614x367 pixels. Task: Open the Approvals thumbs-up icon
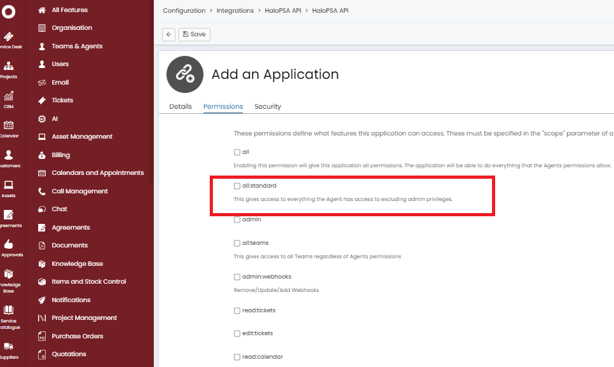[x=9, y=244]
